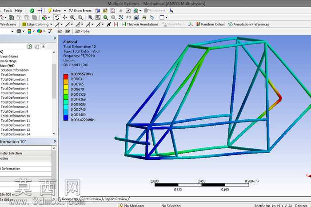Click the red max color legend swatch
This screenshot has width=311, height=207.
(66, 77)
